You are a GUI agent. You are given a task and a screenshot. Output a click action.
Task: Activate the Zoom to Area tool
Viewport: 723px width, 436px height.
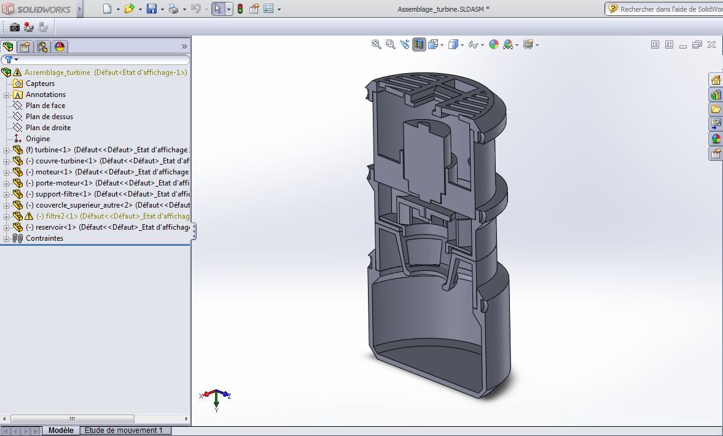(x=389, y=44)
